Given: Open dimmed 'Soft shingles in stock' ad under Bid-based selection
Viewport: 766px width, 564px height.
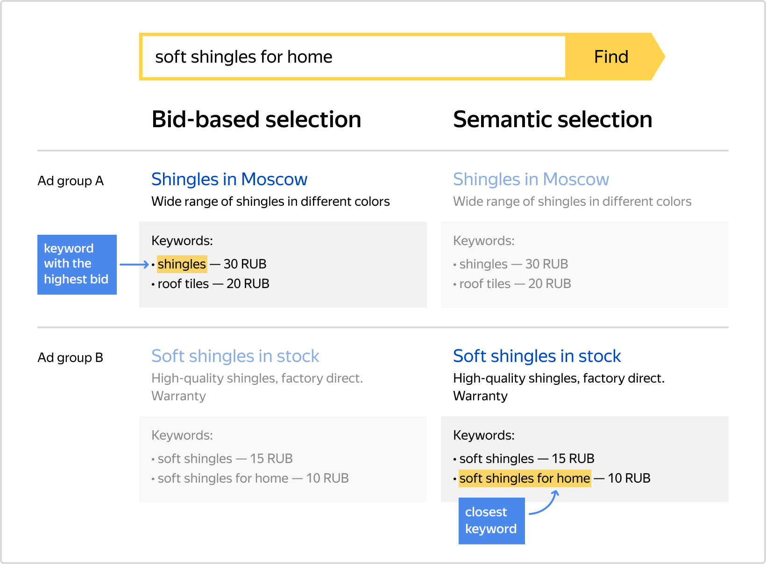Looking at the screenshot, I should click(235, 356).
